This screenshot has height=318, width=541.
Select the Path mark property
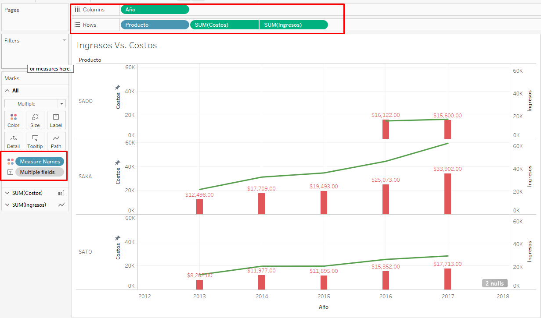[56, 141]
